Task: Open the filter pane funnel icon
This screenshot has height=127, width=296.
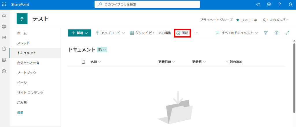Action: tap(266, 33)
